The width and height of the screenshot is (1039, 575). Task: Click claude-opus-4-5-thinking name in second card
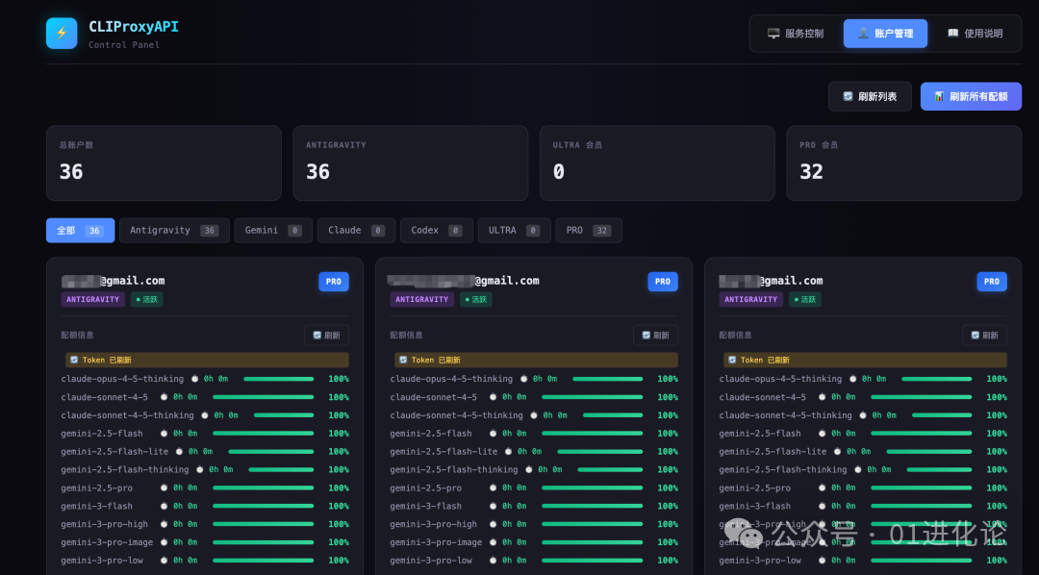451,379
